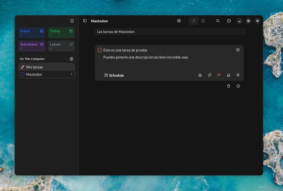Open the Inbox filter
This screenshot has height=191, width=283.
(32, 32)
